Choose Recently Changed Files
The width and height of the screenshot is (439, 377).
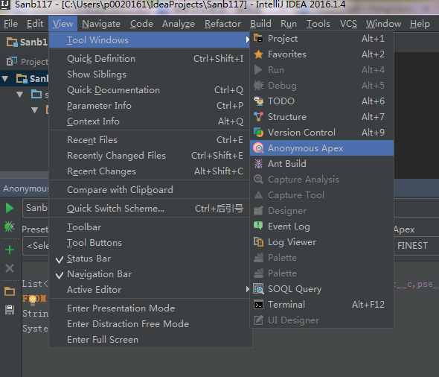click(x=150, y=156)
